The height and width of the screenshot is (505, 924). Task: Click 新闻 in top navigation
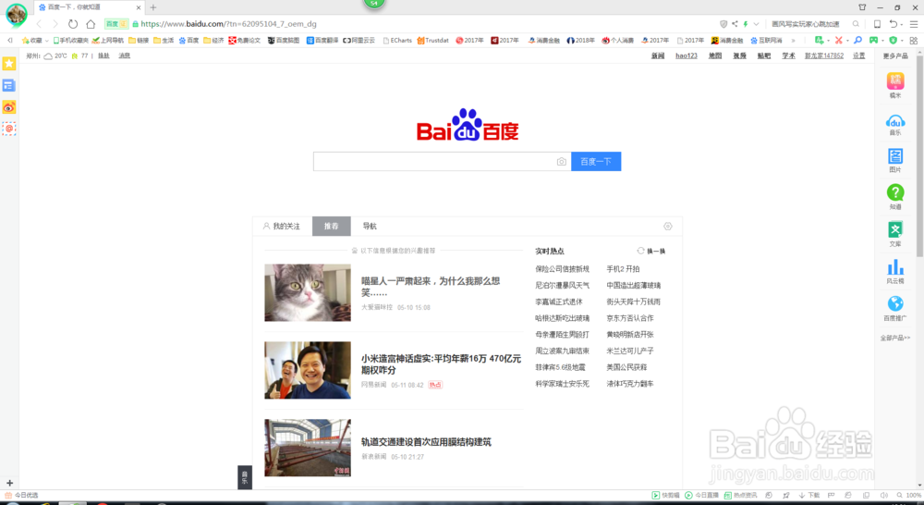658,55
